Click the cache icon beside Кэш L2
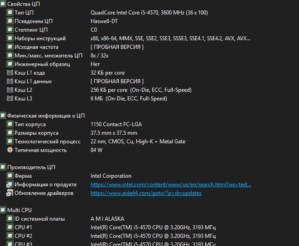The height and width of the screenshot is (246, 299). coord(10,90)
